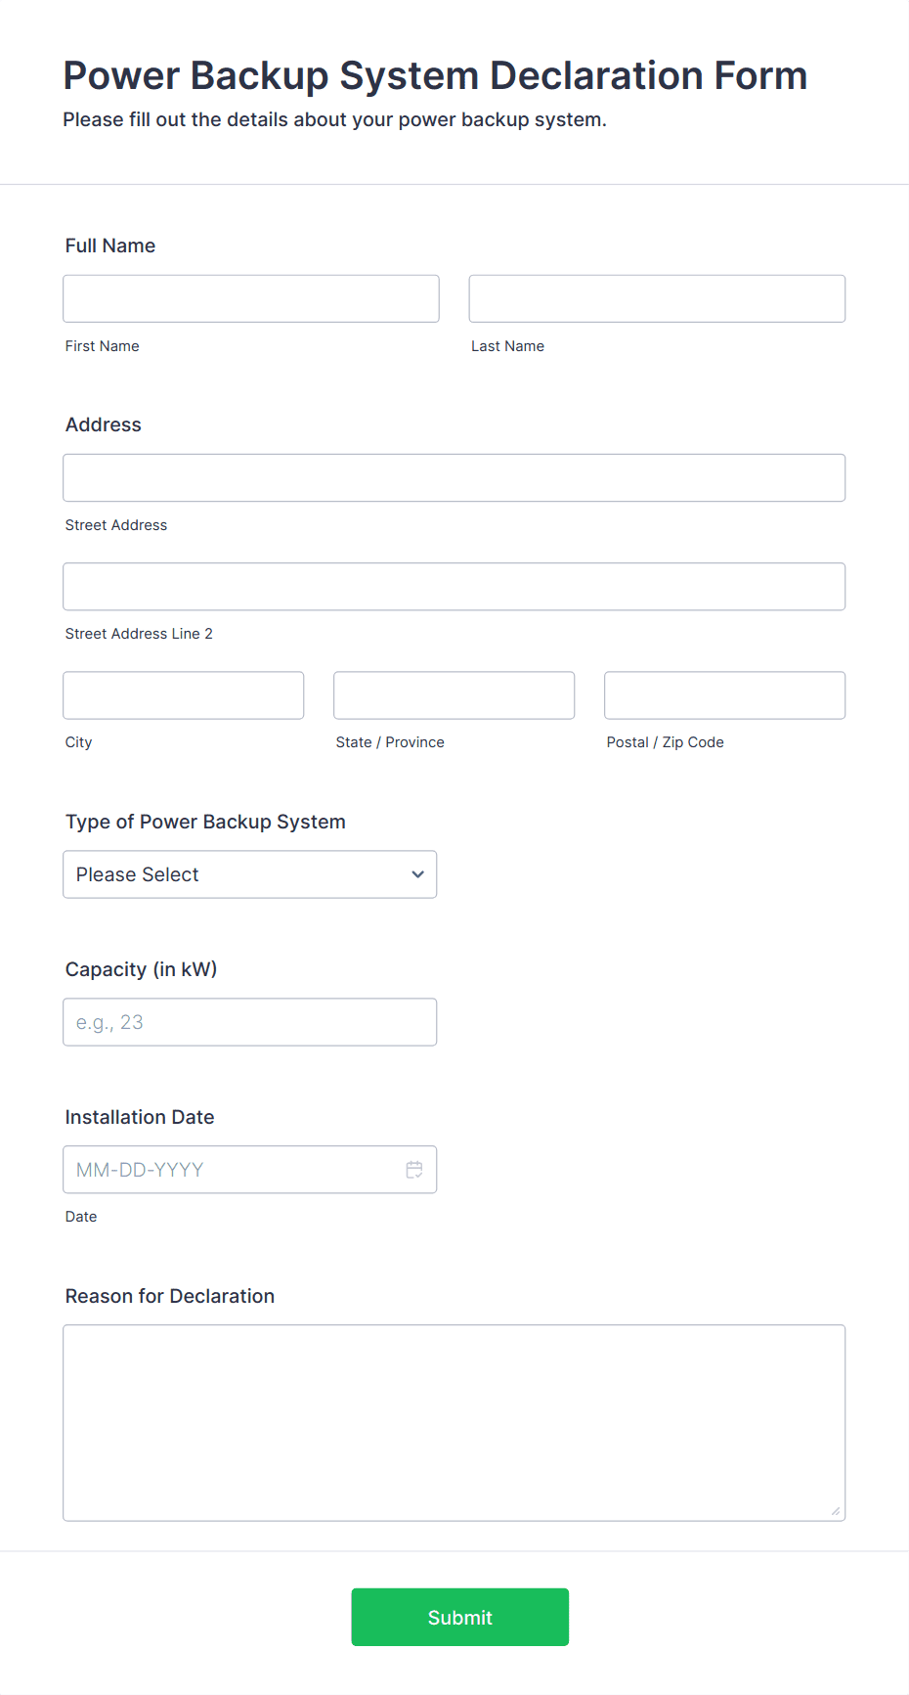Viewport: 909px width, 1695px height.
Task: Select the Postal / Zip Code field
Action: [x=725, y=695]
